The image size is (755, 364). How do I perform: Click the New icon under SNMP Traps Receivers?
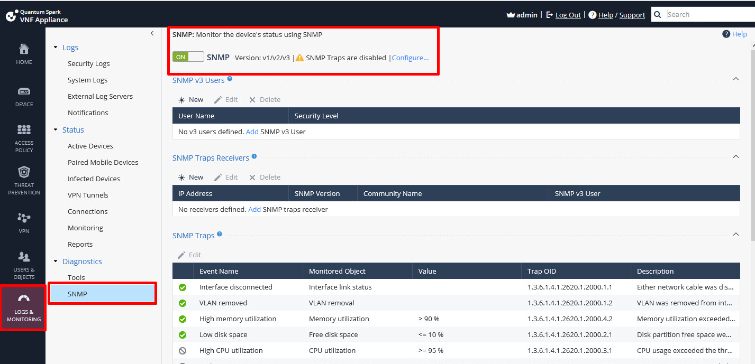coord(181,178)
